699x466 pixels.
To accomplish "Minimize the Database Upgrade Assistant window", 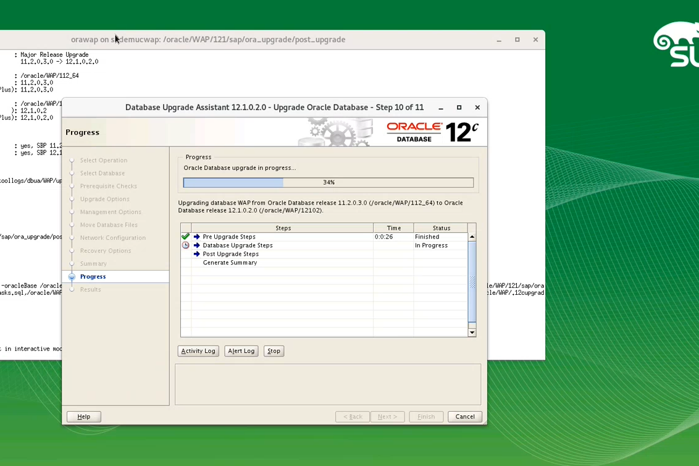I will point(440,108).
